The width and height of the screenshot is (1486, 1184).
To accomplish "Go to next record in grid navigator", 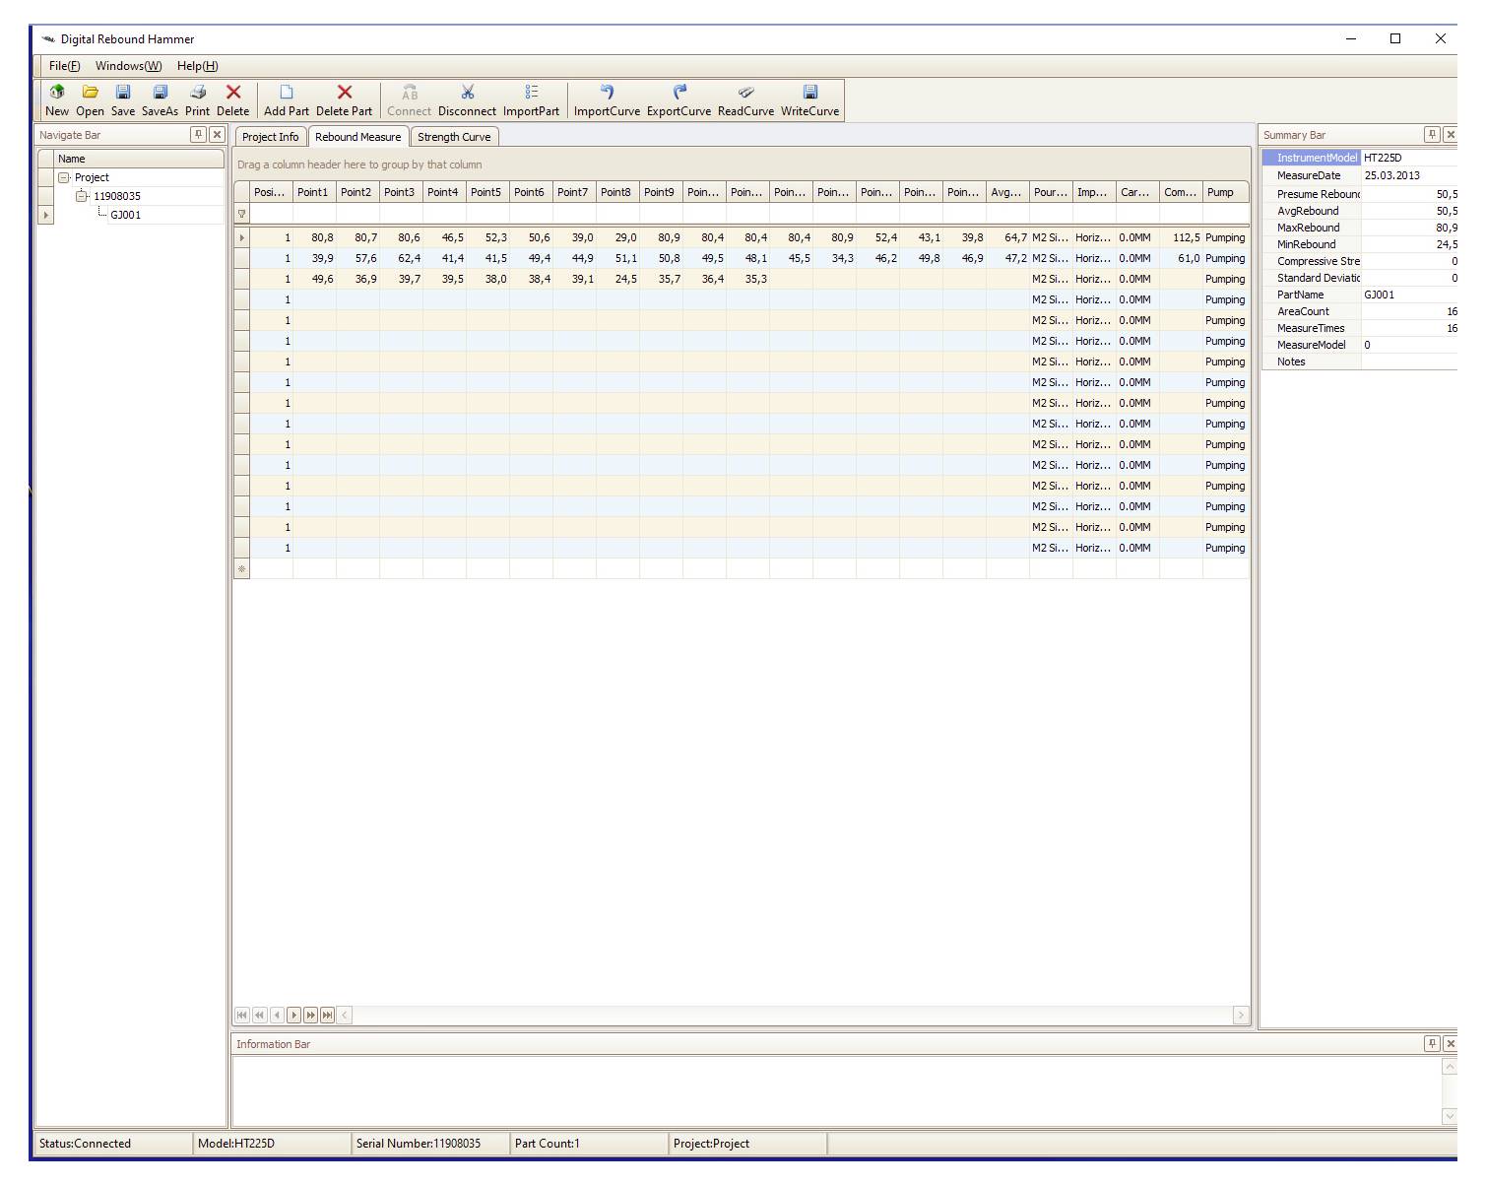I will click(293, 1015).
